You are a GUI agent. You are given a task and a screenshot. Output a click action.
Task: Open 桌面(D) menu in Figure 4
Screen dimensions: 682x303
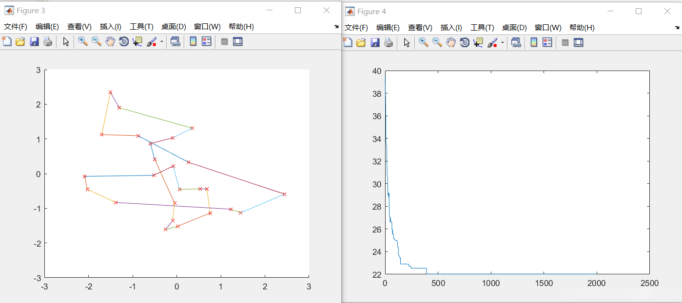tap(514, 28)
